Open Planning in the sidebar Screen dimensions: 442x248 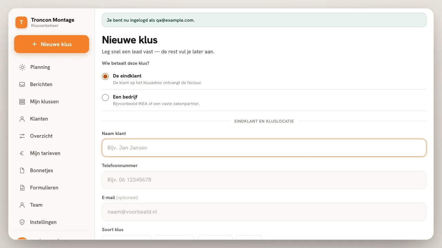tap(51, 67)
